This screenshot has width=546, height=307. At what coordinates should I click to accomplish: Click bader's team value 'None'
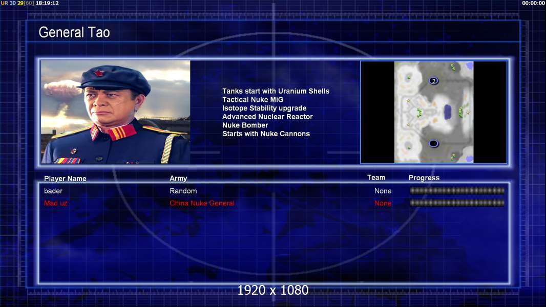383,191
